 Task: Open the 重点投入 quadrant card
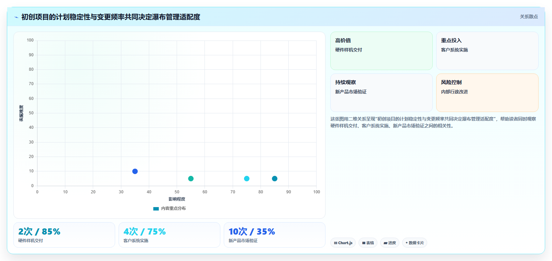pos(487,51)
